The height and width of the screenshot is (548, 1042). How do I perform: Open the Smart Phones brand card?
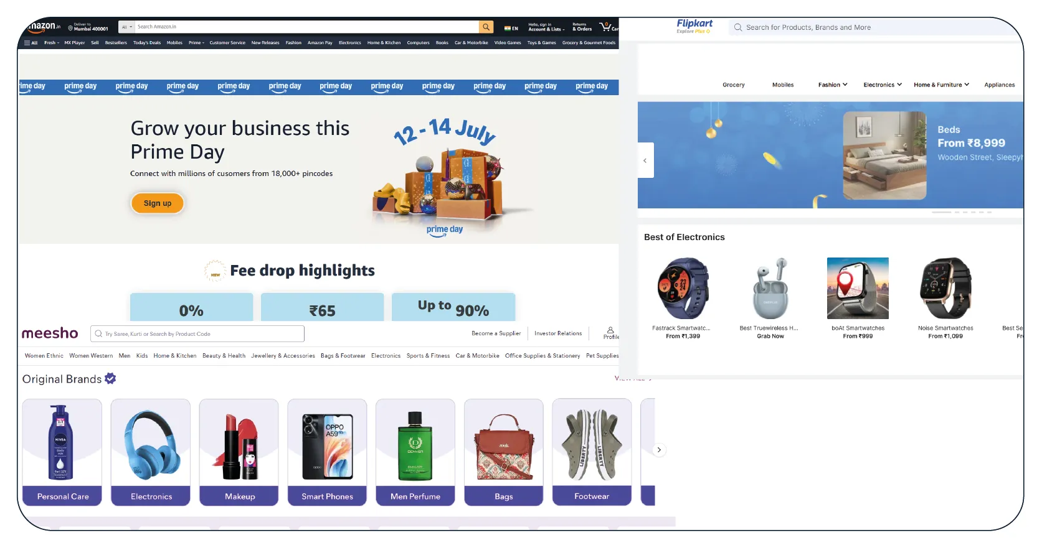pyautogui.click(x=327, y=452)
